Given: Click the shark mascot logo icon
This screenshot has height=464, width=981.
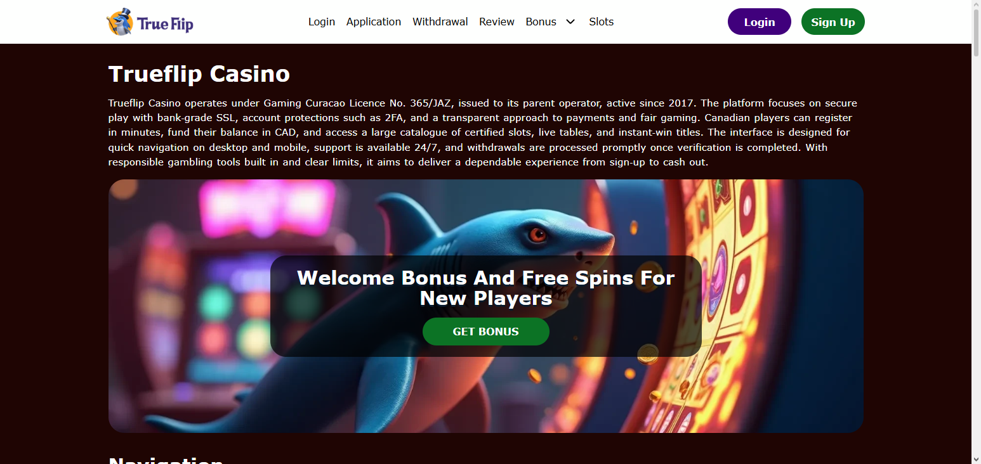Looking at the screenshot, I should tap(119, 22).
